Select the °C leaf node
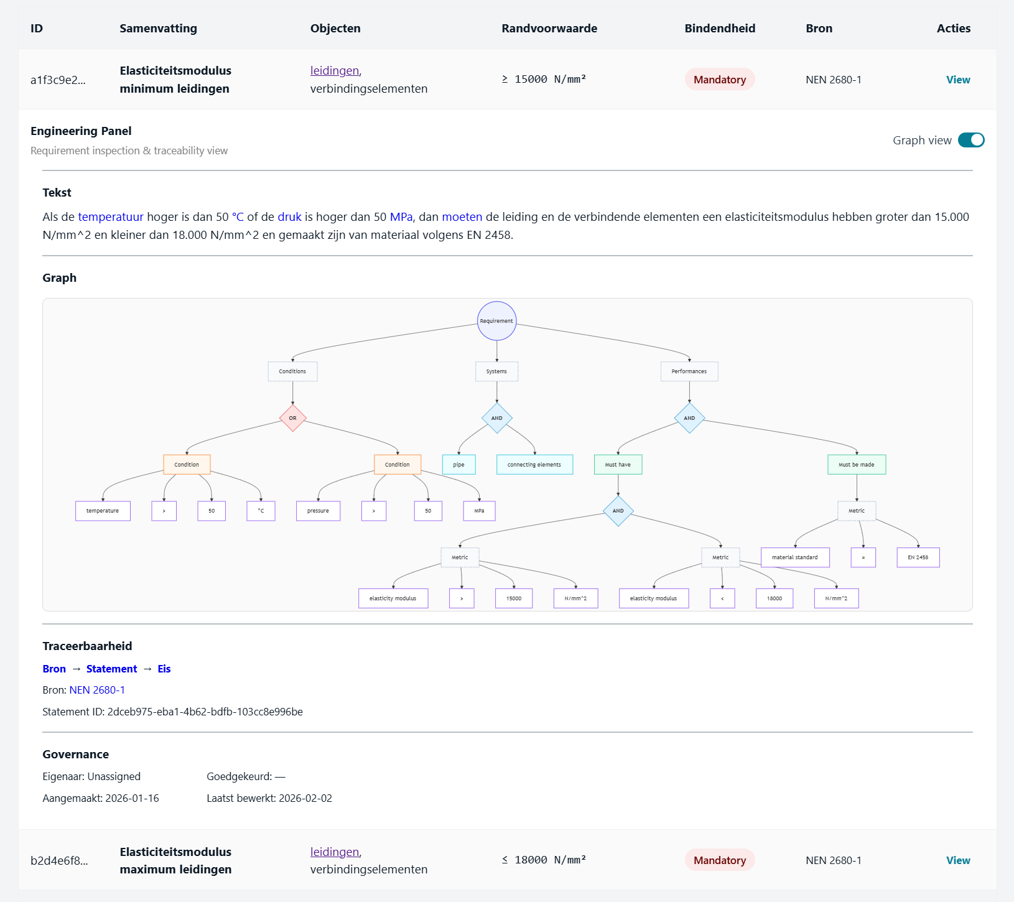 coord(261,511)
